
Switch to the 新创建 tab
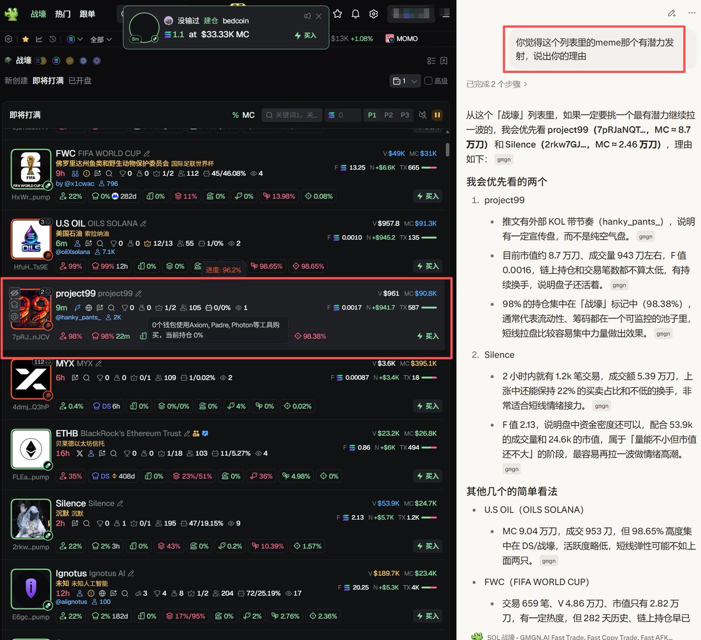[16, 81]
